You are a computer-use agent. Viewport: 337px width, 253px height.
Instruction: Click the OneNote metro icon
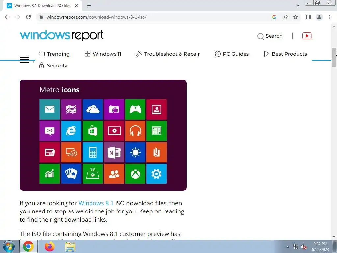(x=114, y=152)
